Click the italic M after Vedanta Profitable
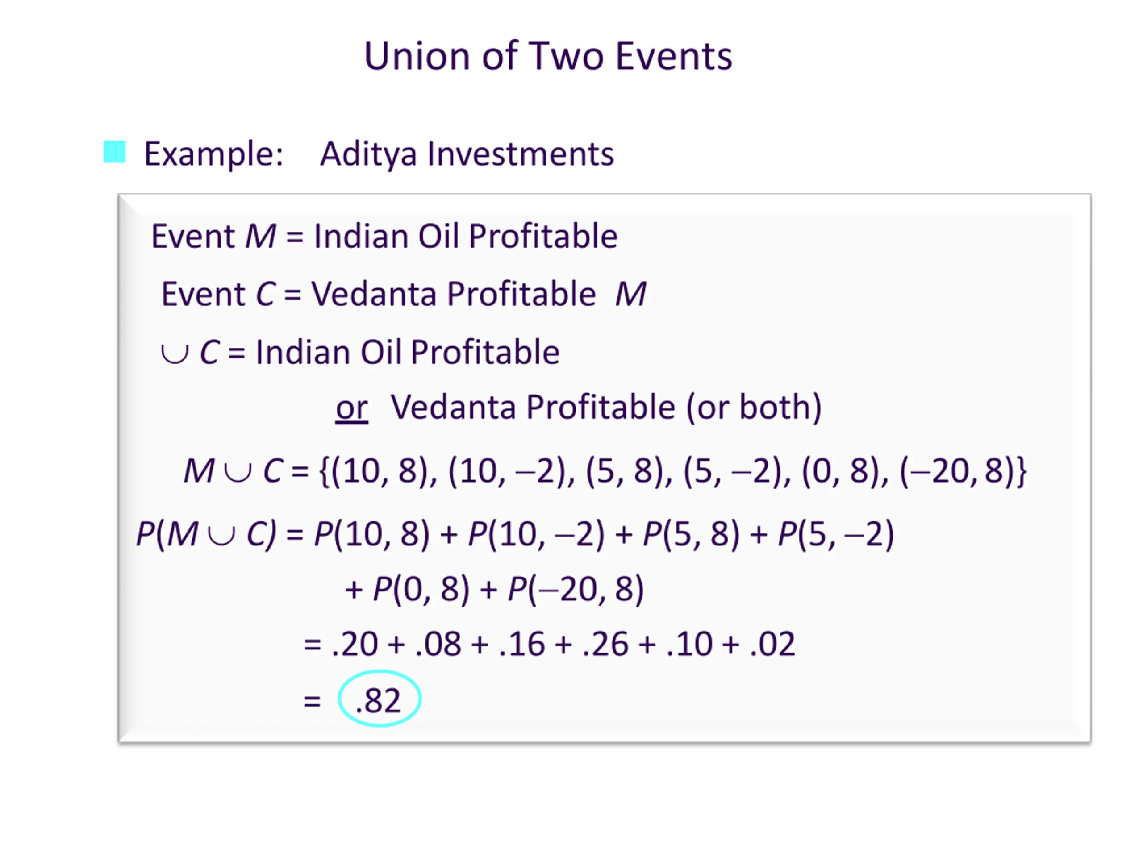Screen dimensions: 1143x857 coord(630,295)
